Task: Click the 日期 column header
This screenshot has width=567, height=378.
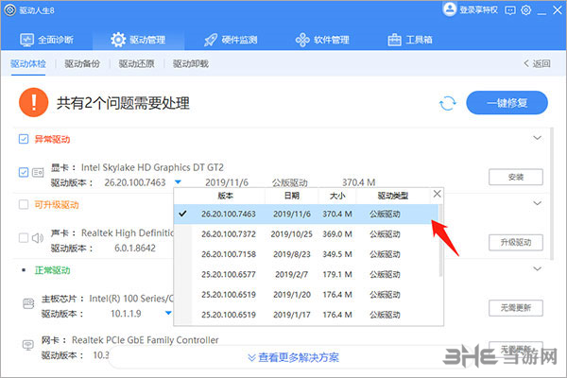Action: click(291, 196)
